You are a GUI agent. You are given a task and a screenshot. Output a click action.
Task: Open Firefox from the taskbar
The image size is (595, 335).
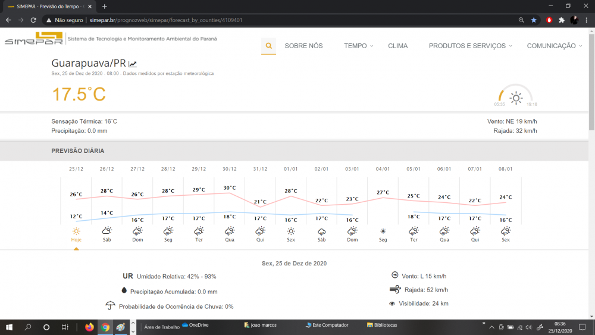coord(90,327)
